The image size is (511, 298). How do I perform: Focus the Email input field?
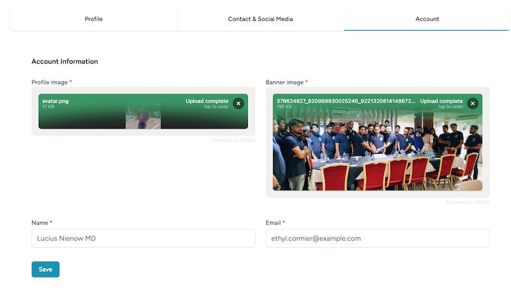pyautogui.click(x=378, y=239)
